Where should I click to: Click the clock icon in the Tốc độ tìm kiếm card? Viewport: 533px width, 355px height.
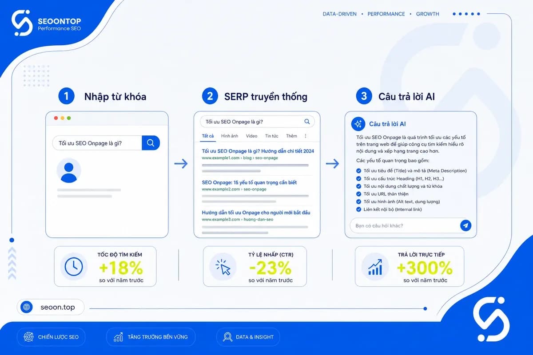pyautogui.click(x=73, y=266)
